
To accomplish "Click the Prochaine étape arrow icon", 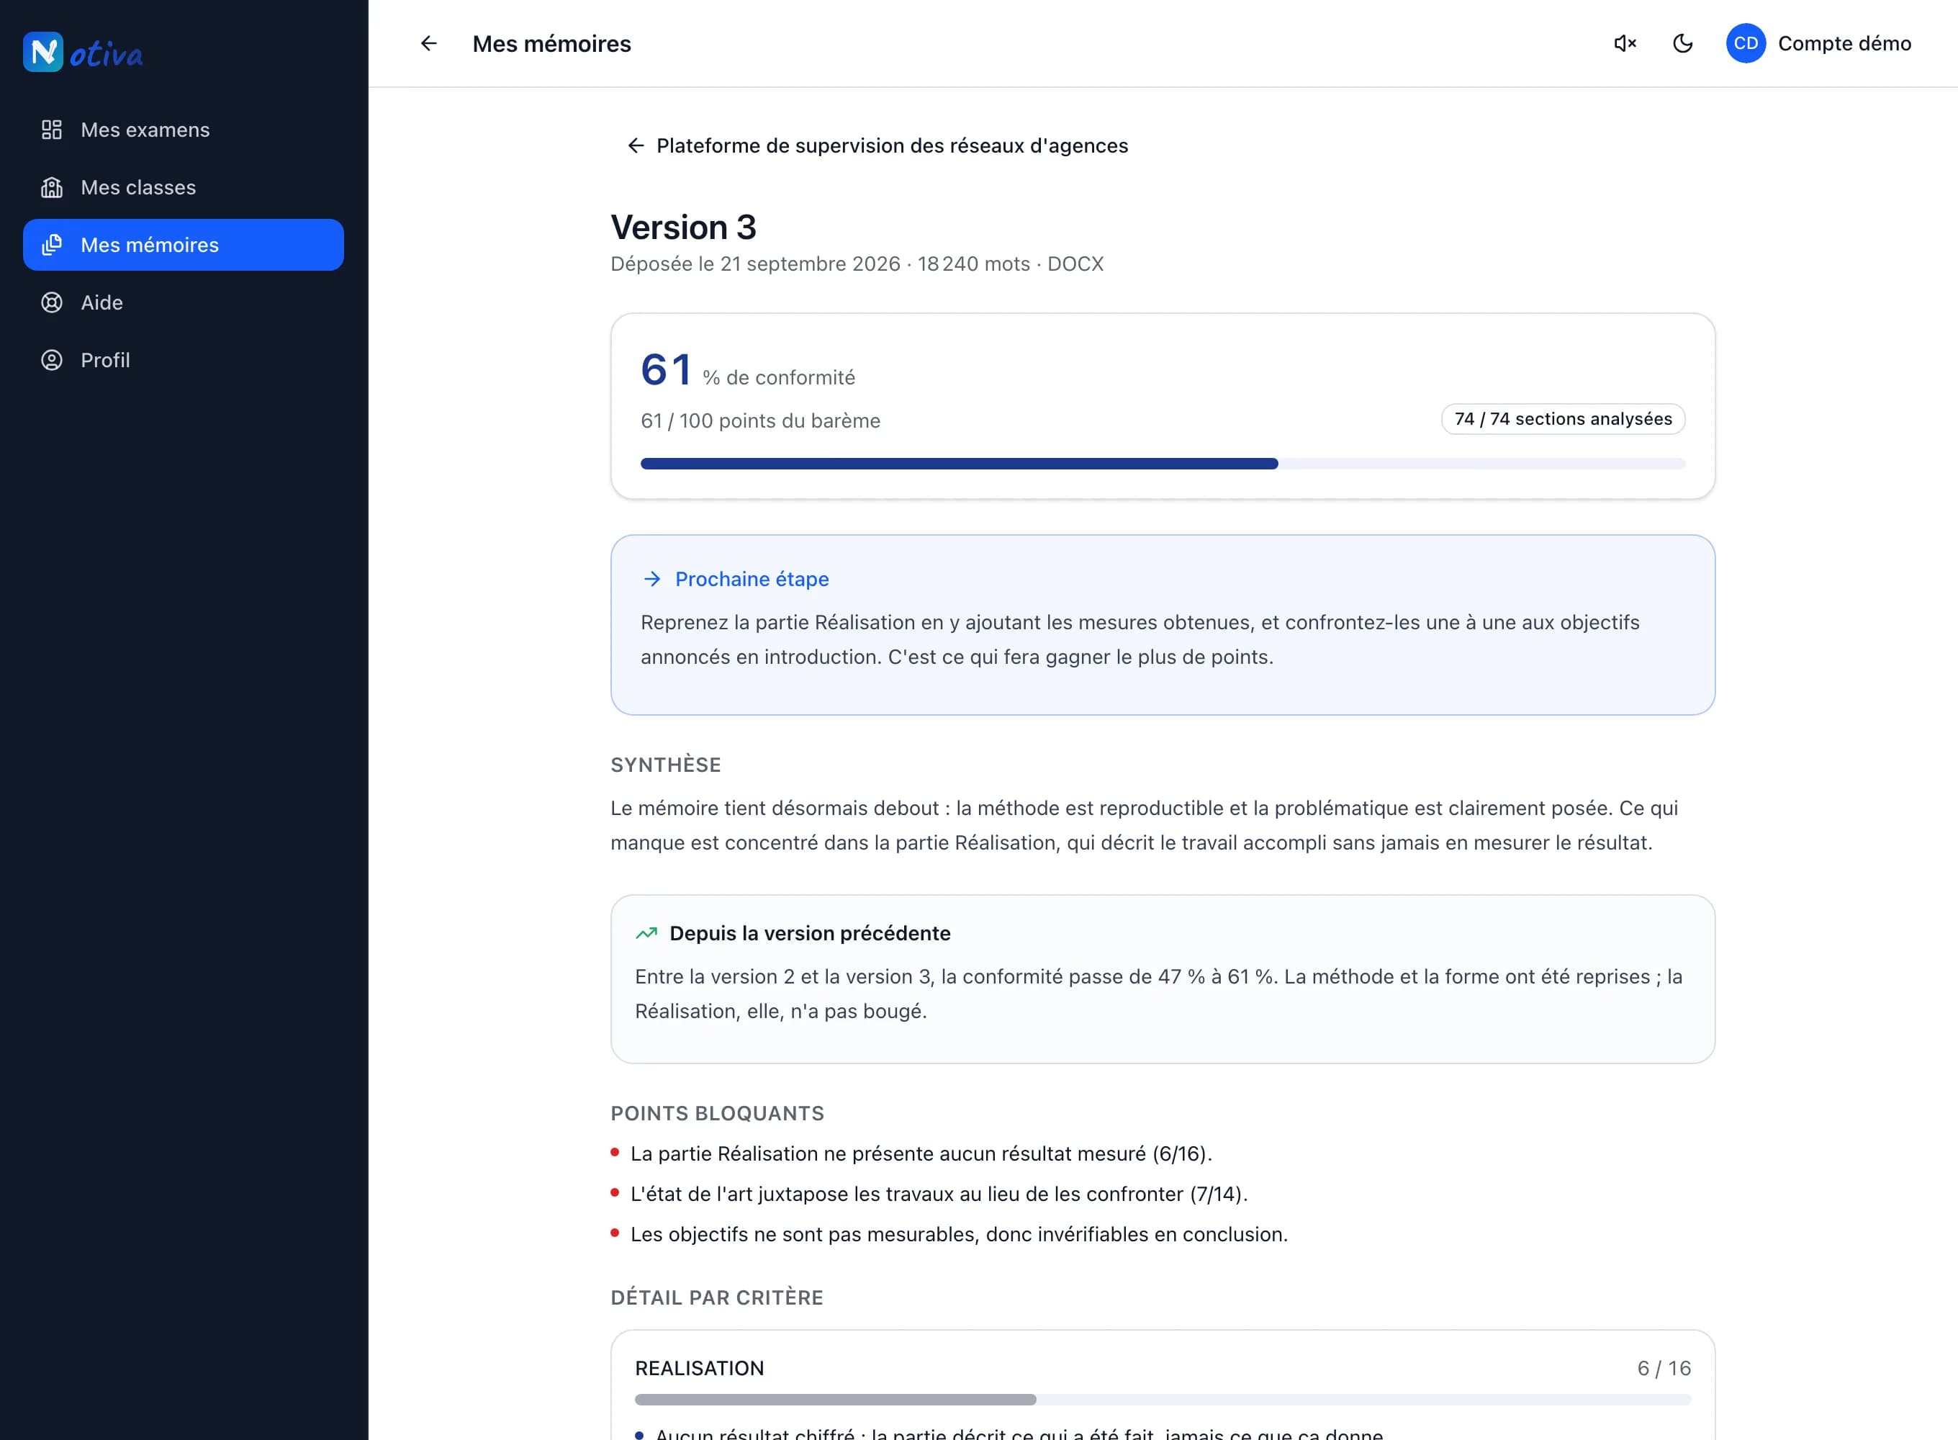I will tap(651, 579).
